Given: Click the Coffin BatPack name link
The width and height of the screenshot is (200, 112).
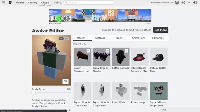Looking at the screenshot, I should (x=121, y=68).
